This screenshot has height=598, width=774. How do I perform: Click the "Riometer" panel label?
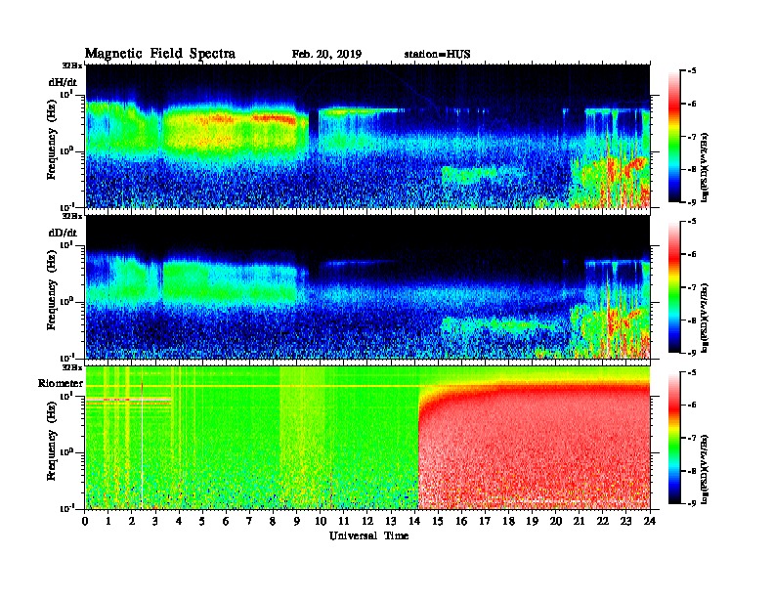[x=61, y=383]
